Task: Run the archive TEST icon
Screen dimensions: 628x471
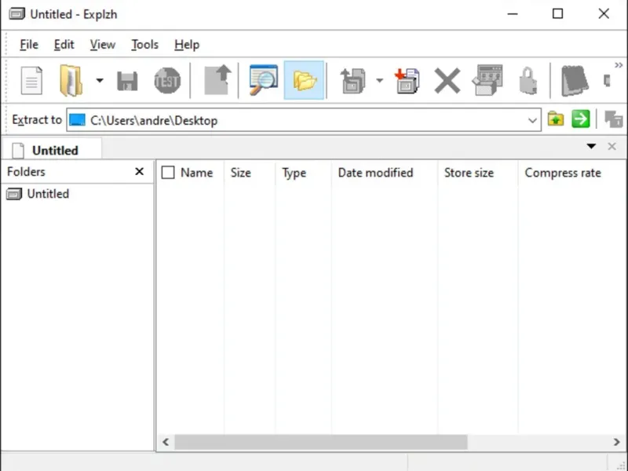Action: coord(167,81)
